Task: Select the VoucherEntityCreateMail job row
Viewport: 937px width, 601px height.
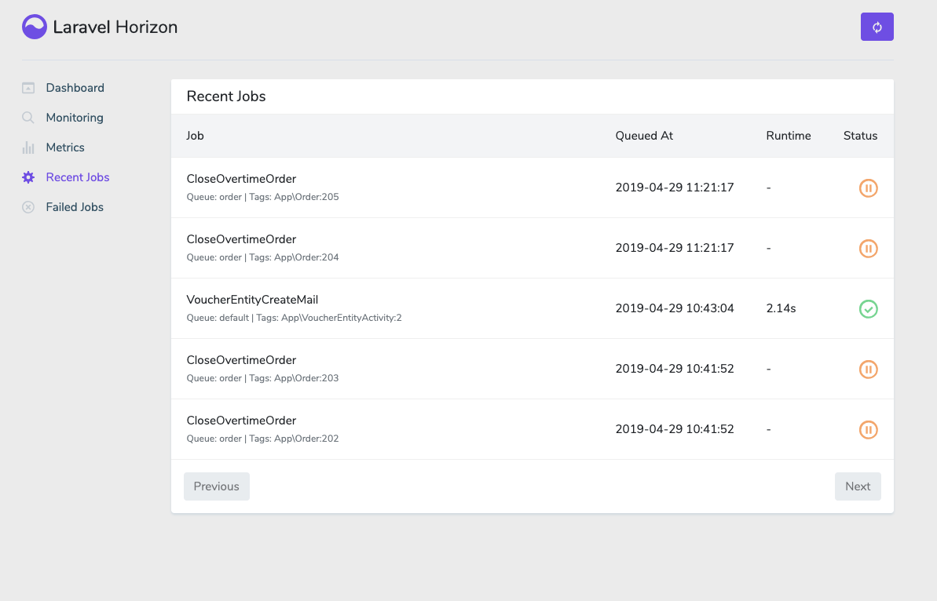Action: click(253, 299)
